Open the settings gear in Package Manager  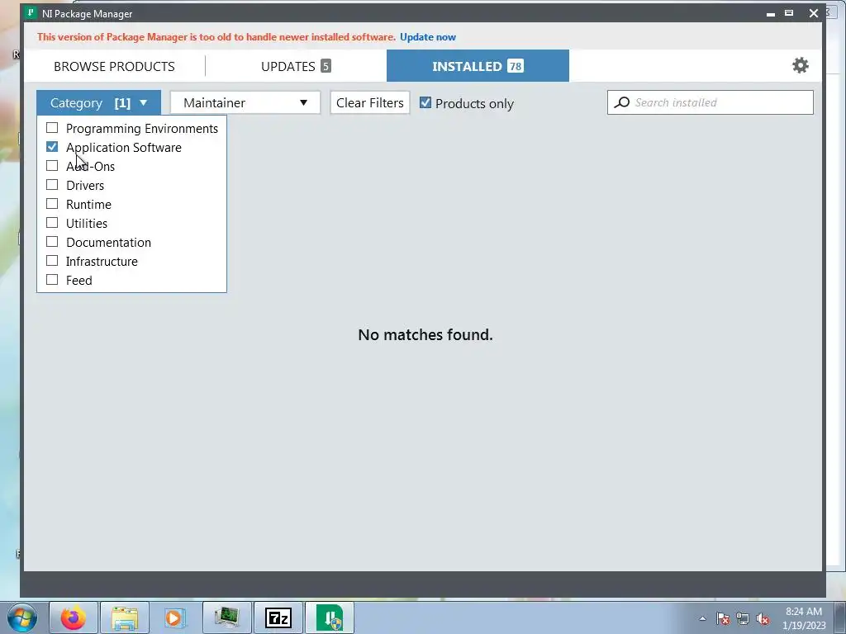click(800, 66)
